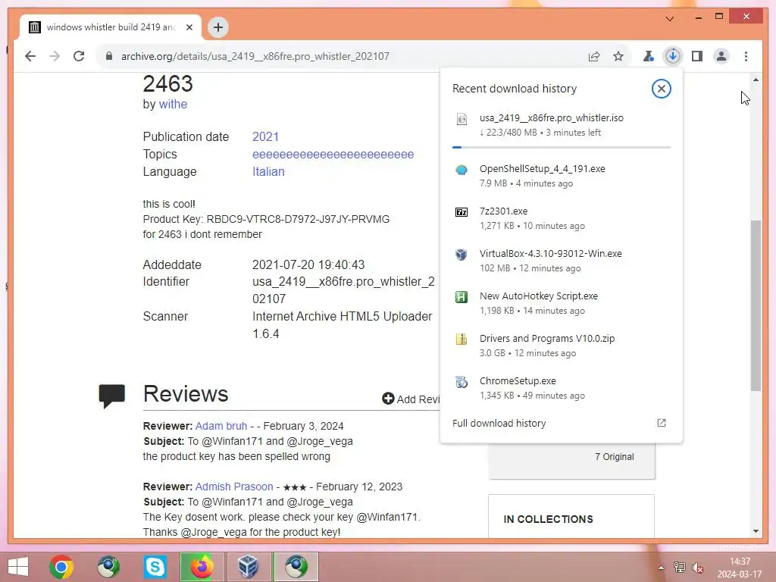Image resolution: width=776 pixels, height=582 pixels.
Task: Click the network tray icon
Action: (680, 568)
